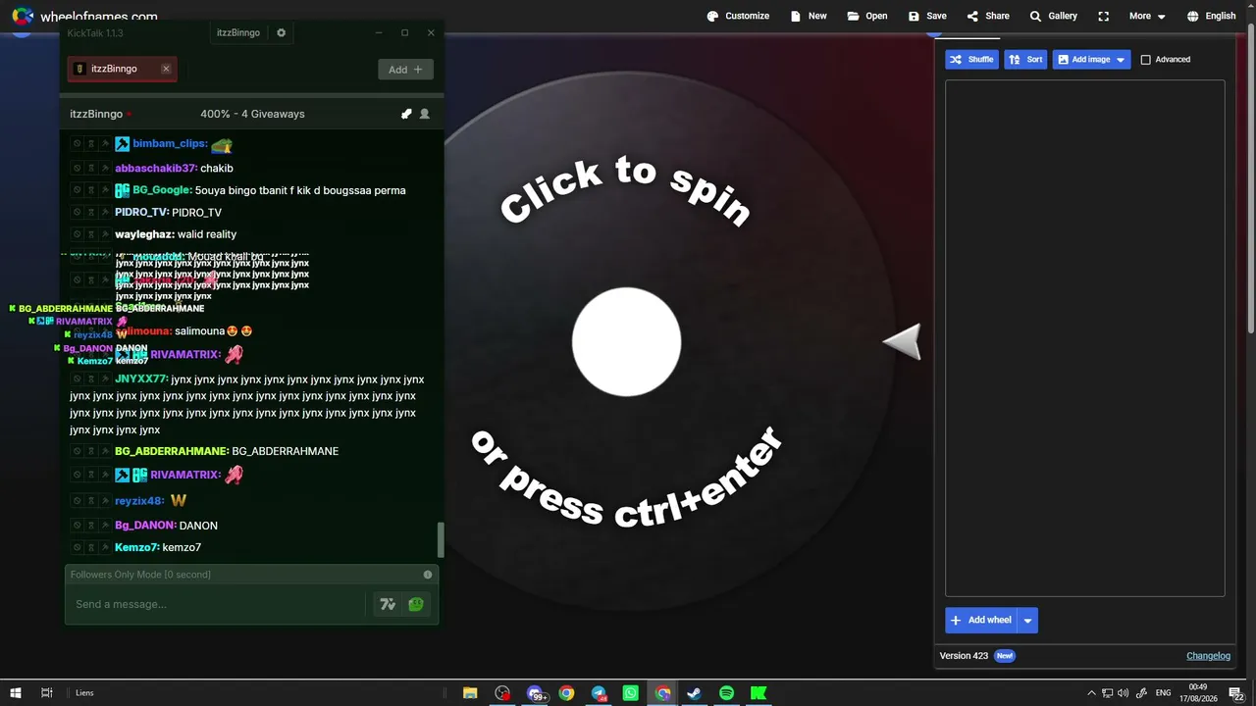The height and width of the screenshot is (706, 1256).
Task: Click username PIDRO_TV in chat
Action: point(141,212)
